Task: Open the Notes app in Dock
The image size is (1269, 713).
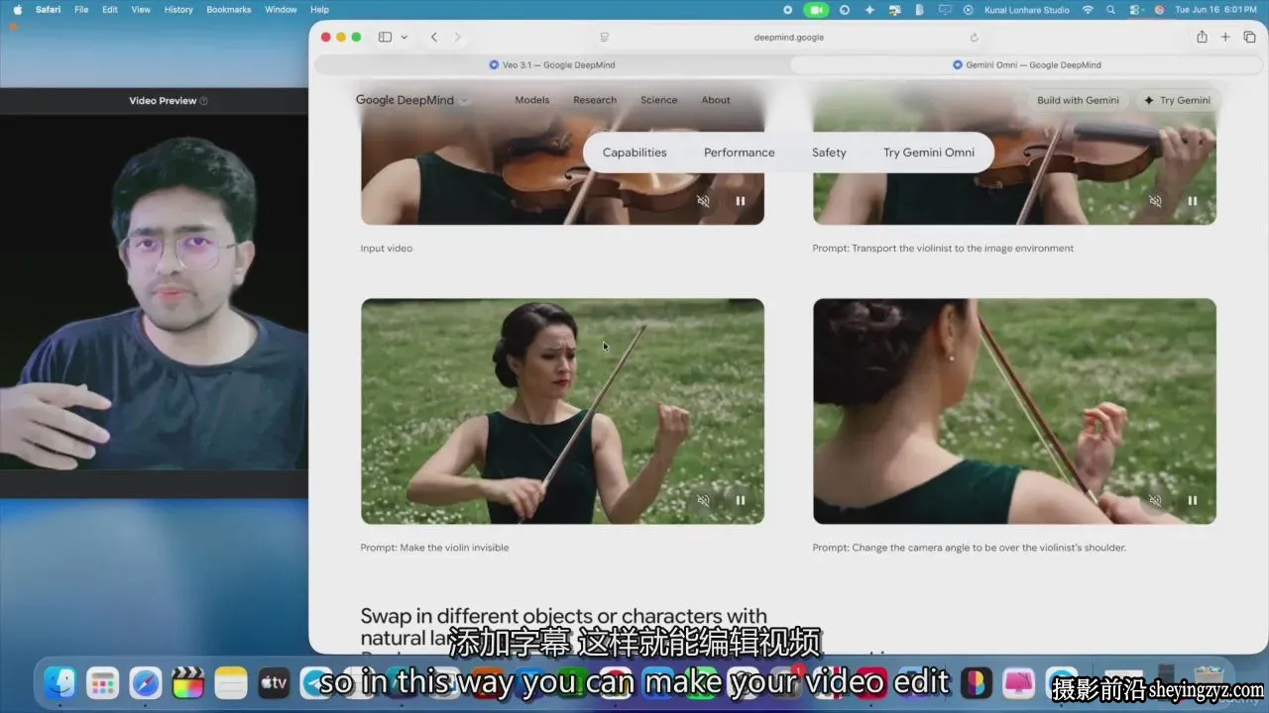Action: point(231,682)
